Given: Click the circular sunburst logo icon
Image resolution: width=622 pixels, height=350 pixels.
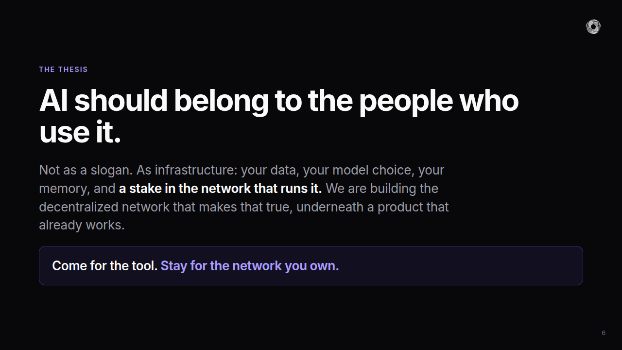Looking at the screenshot, I should [593, 27].
